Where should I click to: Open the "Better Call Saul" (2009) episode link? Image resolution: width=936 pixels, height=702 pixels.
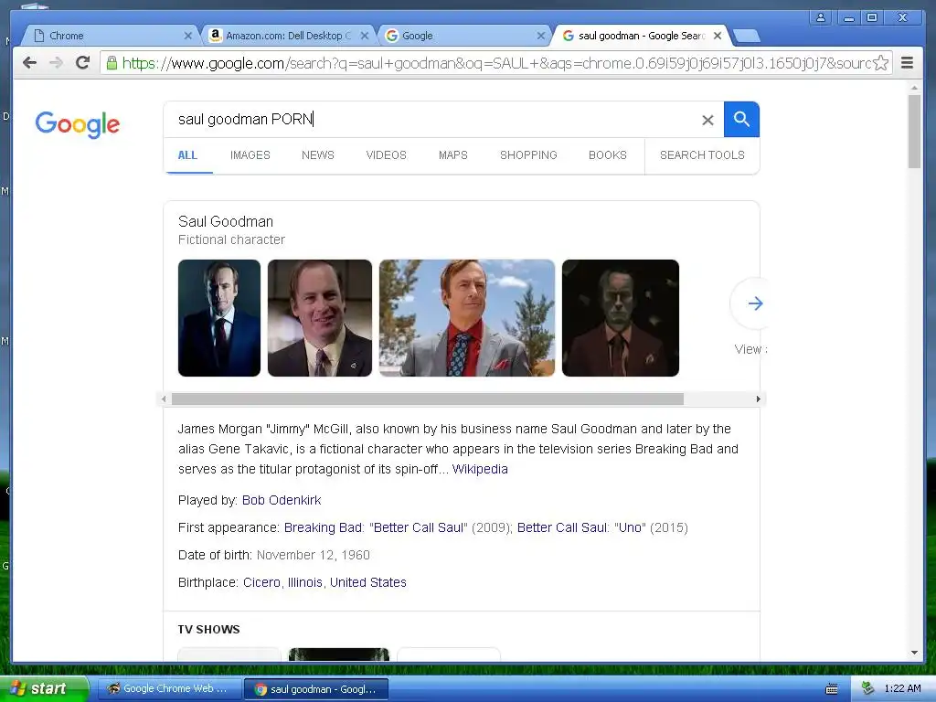[x=419, y=527]
